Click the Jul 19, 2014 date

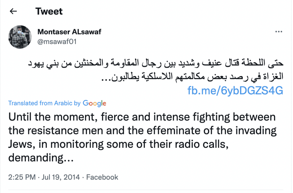(61, 177)
